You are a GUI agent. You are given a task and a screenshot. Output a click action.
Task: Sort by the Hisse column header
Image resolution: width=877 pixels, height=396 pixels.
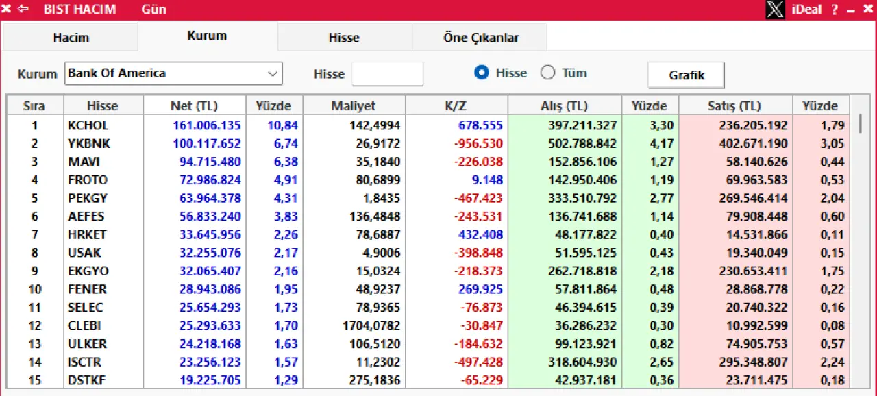(103, 106)
